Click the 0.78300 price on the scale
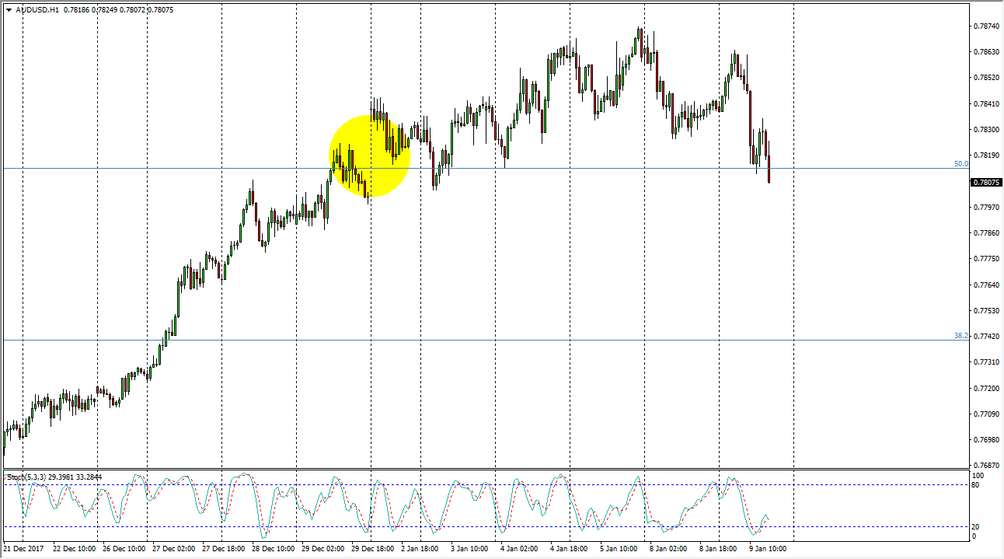The image size is (1004, 559). [x=985, y=129]
